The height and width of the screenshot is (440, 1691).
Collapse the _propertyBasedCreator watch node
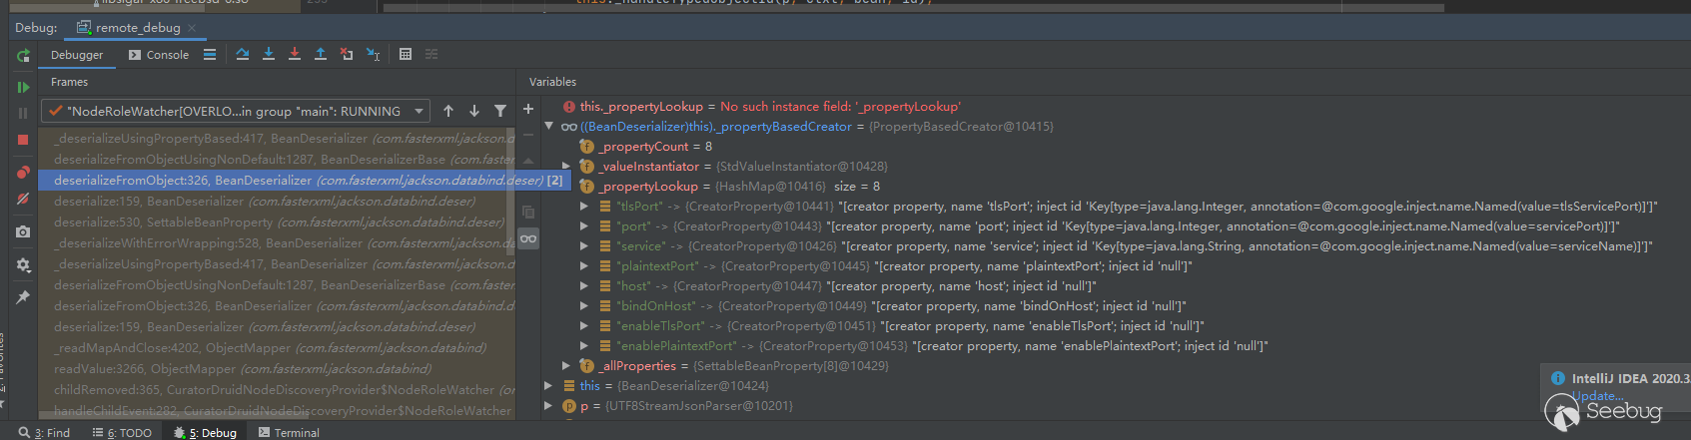coord(548,126)
